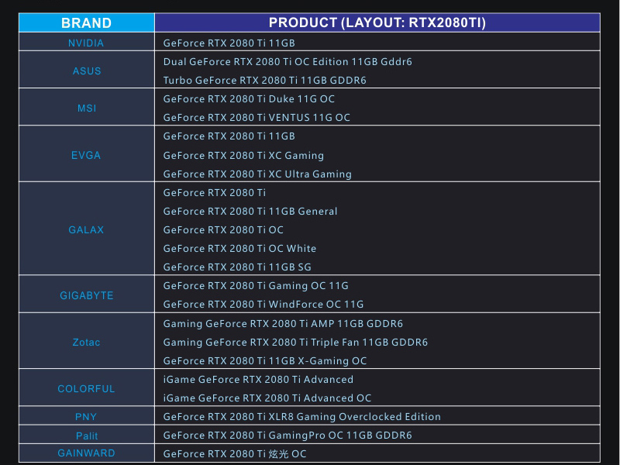This screenshot has height=465, width=620.
Task: Click the PRODUCT (LAYOUT: RTX2080TI) header
Action: pyautogui.click(x=377, y=22)
